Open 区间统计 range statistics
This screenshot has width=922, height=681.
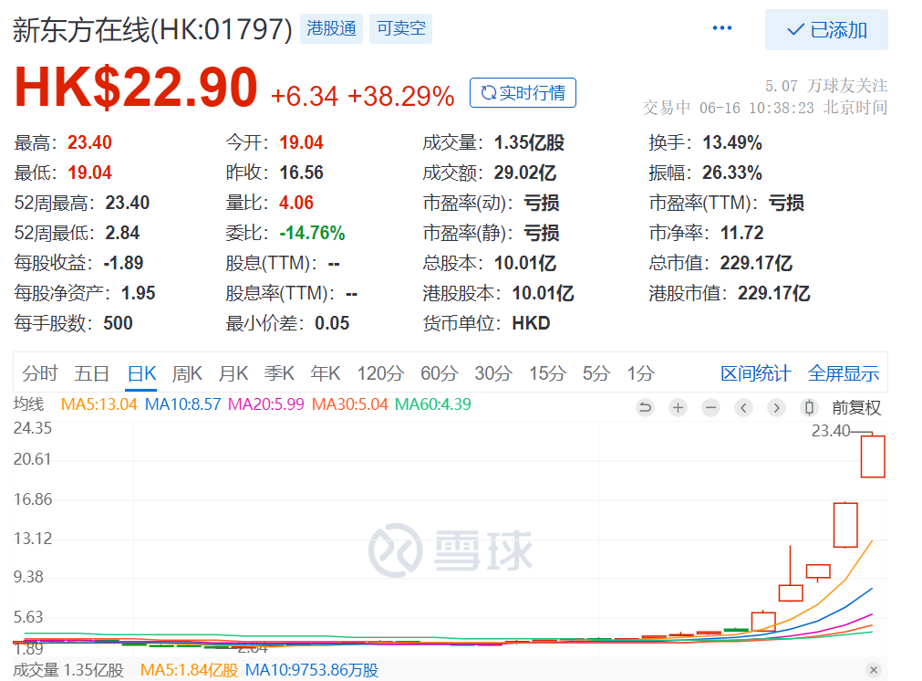[755, 373]
